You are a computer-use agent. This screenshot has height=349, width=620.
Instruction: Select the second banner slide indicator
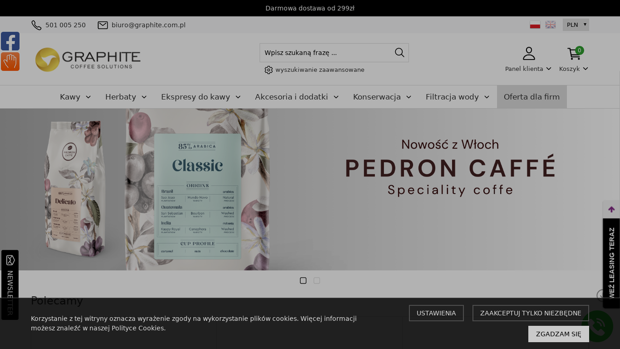[x=317, y=281]
